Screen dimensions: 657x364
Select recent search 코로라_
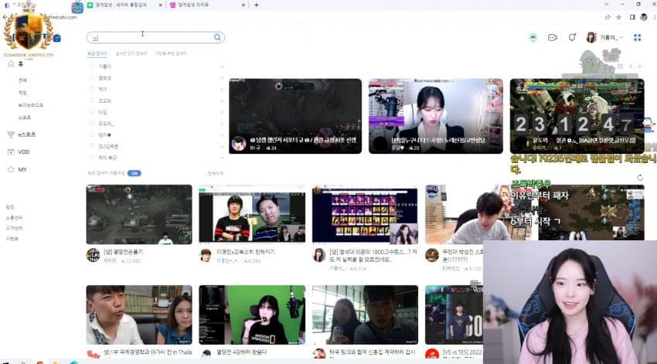[106, 124]
